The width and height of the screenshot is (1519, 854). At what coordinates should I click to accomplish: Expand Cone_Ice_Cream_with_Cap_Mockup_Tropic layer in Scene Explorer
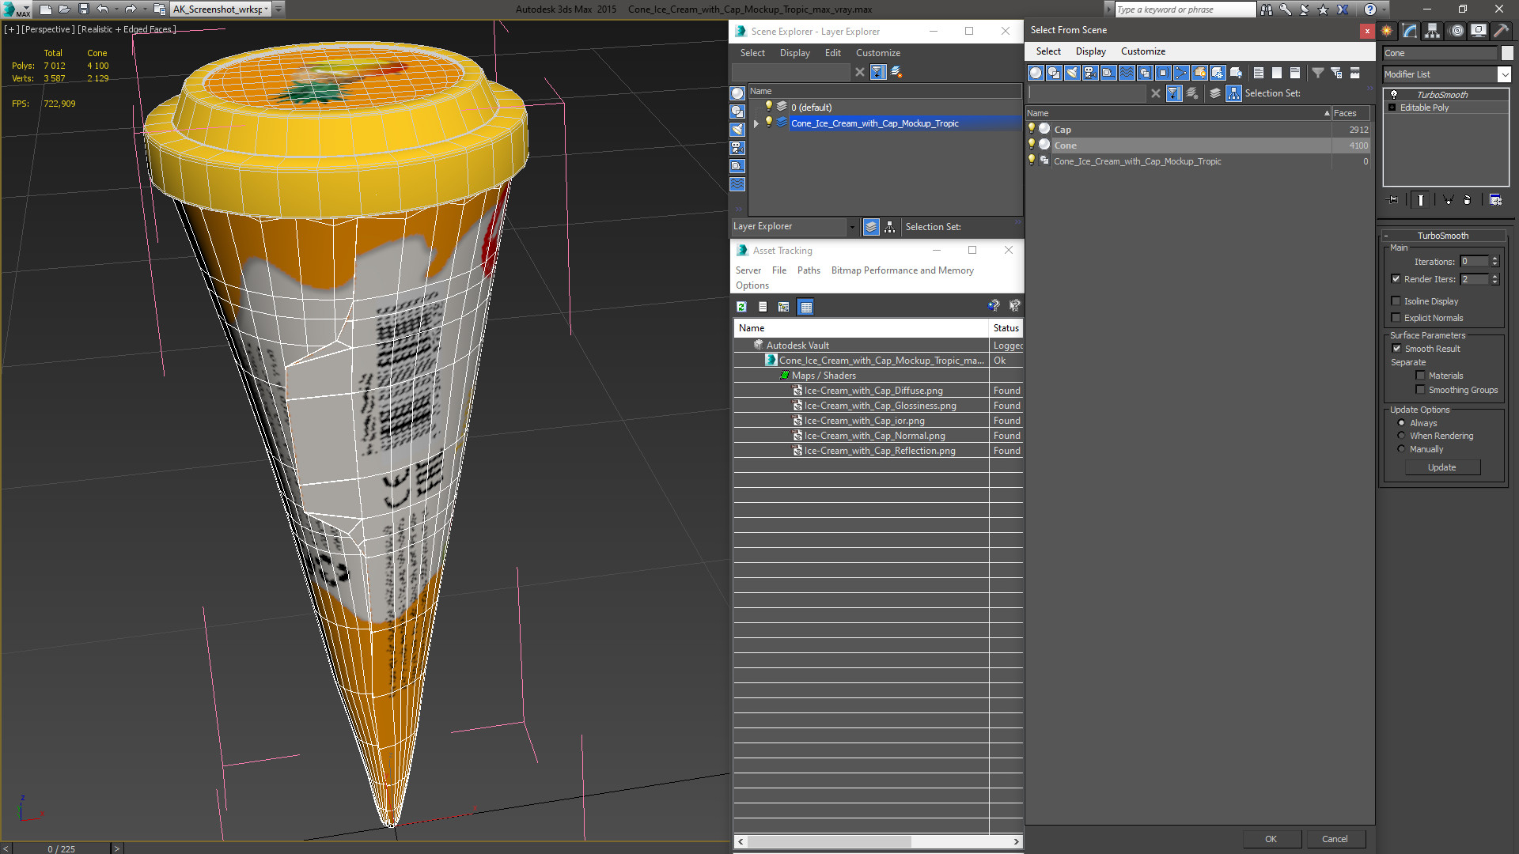(x=756, y=123)
